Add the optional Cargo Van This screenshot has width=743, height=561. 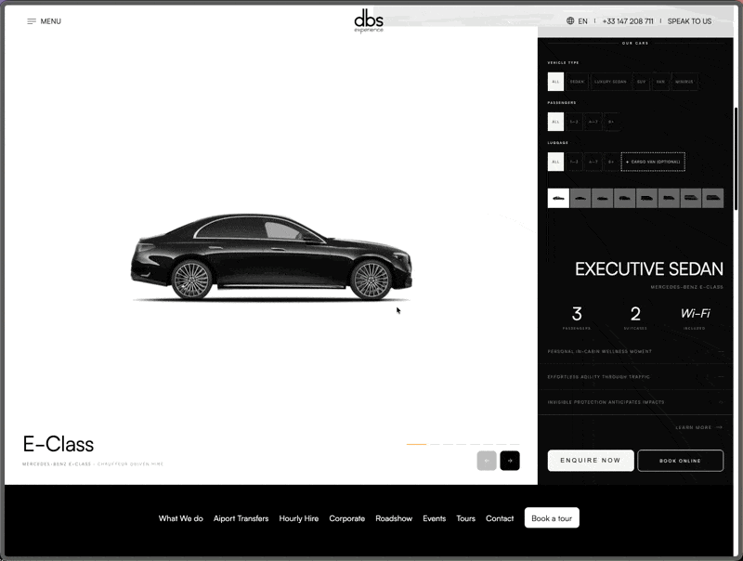(653, 162)
